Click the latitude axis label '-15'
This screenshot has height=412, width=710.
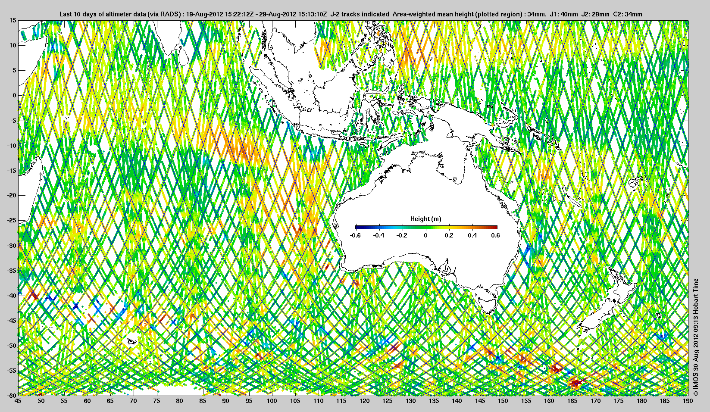(x=12, y=170)
